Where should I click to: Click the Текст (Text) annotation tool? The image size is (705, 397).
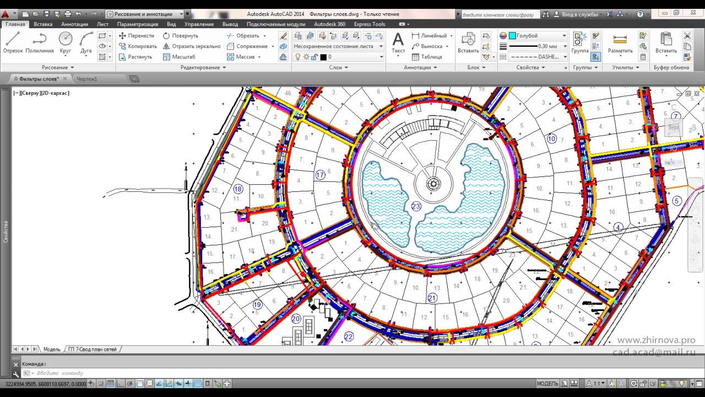[398, 43]
